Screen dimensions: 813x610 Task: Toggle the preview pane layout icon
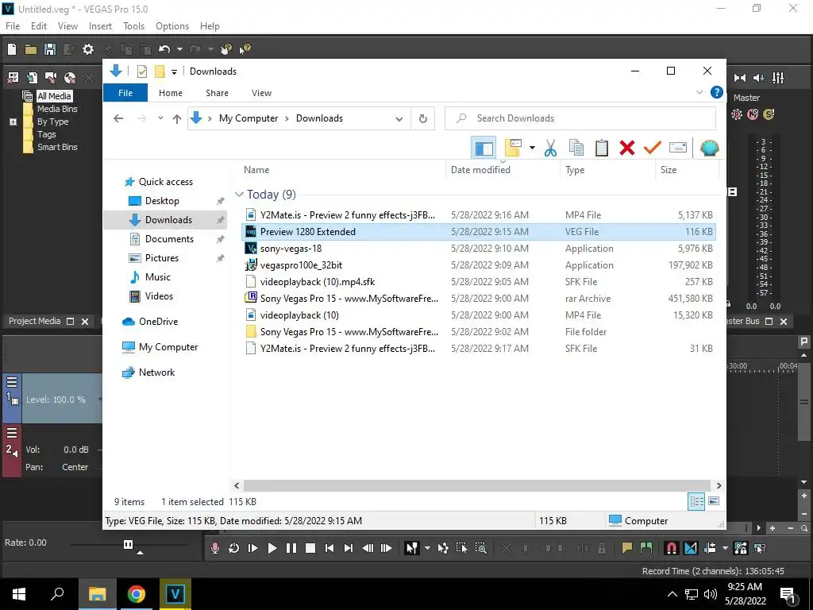click(484, 148)
